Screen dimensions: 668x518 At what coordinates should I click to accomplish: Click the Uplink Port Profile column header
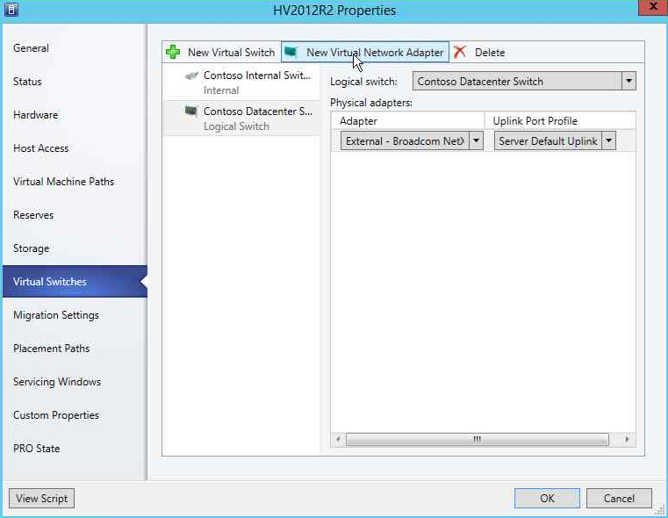(x=560, y=121)
